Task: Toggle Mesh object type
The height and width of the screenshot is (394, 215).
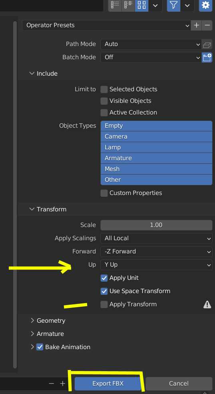Action: (x=156, y=169)
